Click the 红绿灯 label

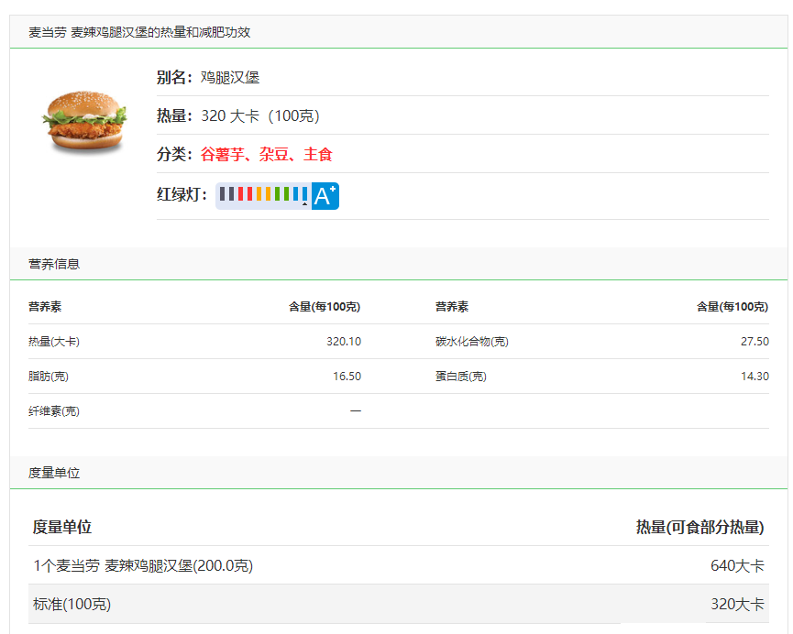[x=182, y=194]
